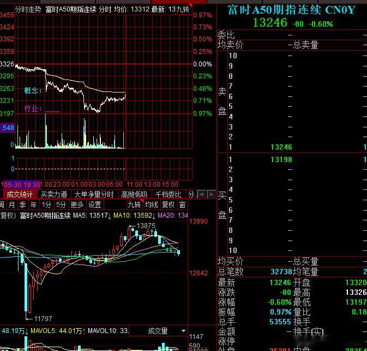Click the MA10: 13592 indicator label
367x351 pixels.
click(133, 215)
